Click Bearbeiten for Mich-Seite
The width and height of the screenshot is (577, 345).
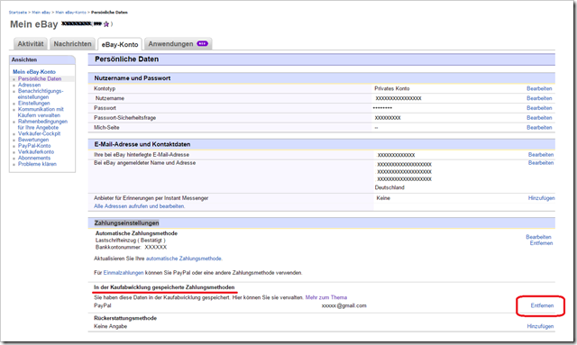(539, 128)
